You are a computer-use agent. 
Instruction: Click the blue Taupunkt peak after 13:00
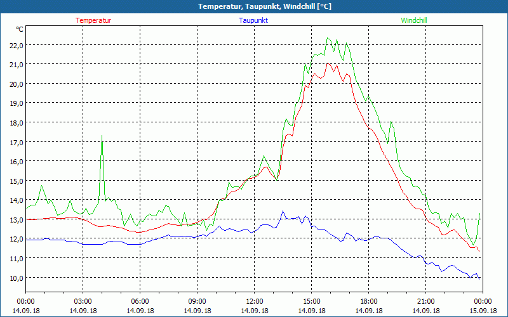tap(283, 211)
